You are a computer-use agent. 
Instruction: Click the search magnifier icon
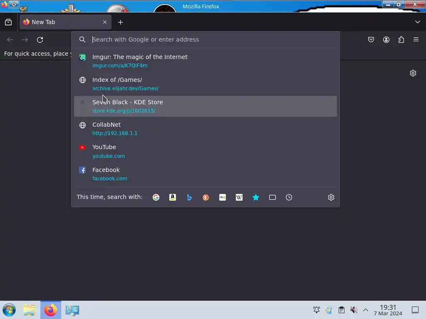(82, 39)
